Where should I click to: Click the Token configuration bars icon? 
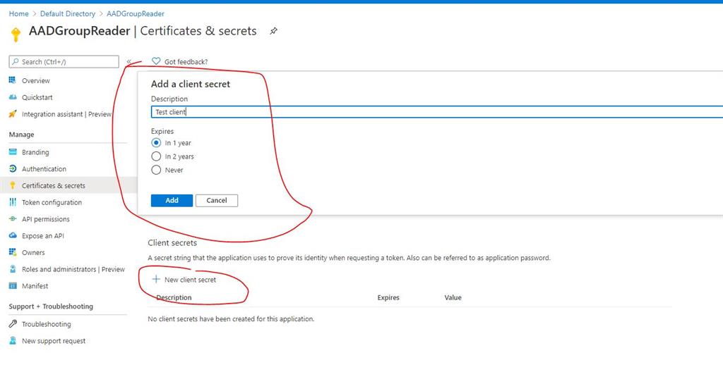(x=13, y=202)
